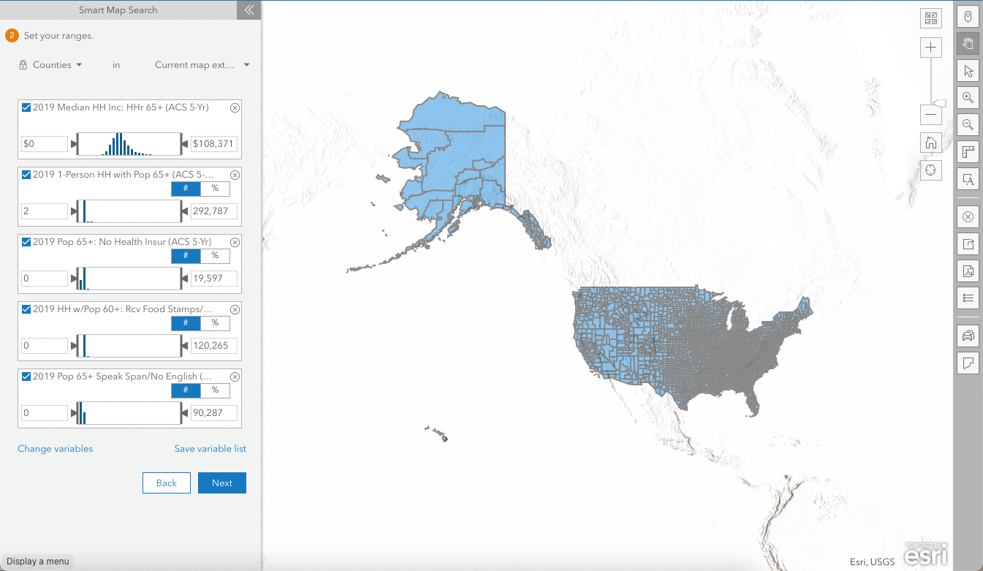The width and height of the screenshot is (983, 571).
Task: Uncheck 2019 Median HH Inc checkbox
Action: [26, 107]
